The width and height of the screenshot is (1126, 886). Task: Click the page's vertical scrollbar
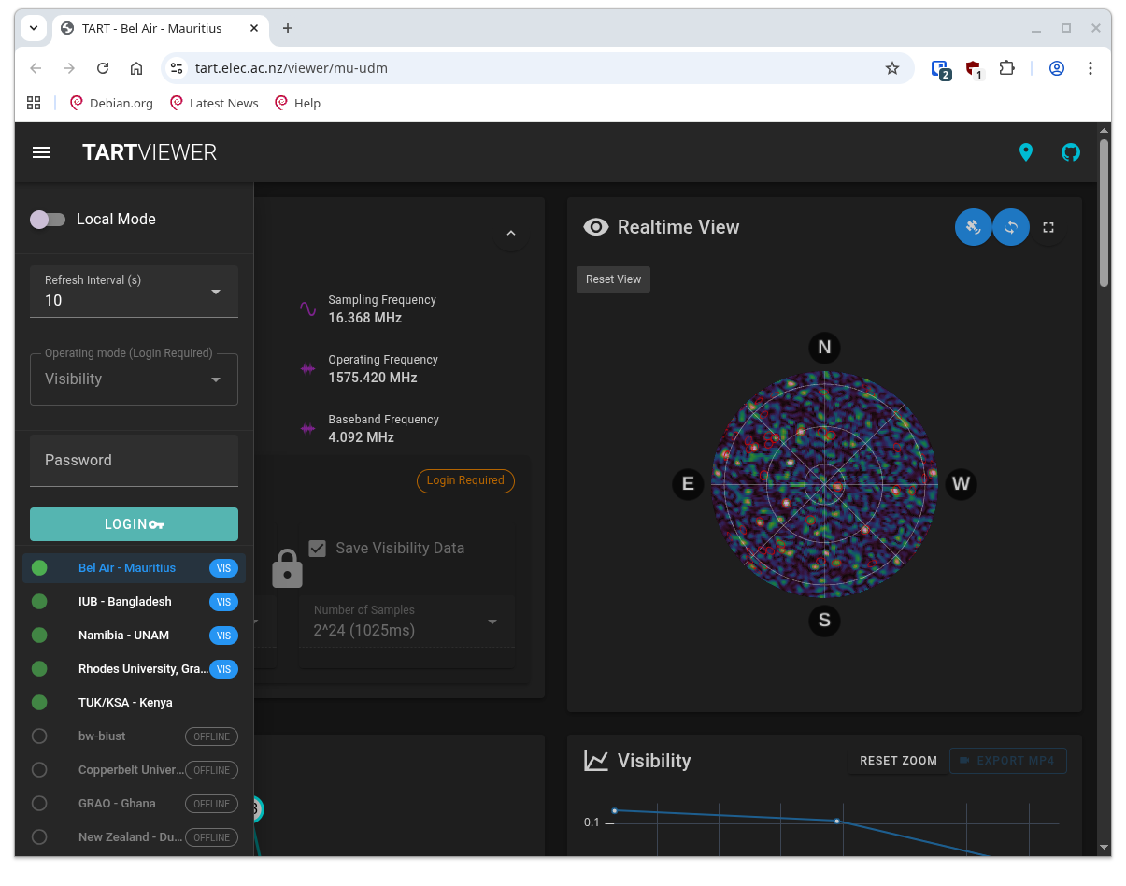pyautogui.click(x=1104, y=215)
